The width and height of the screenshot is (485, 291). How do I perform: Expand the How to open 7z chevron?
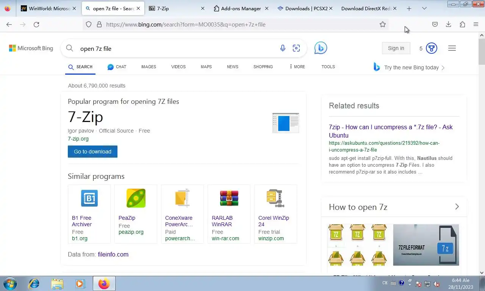point(457,207)
